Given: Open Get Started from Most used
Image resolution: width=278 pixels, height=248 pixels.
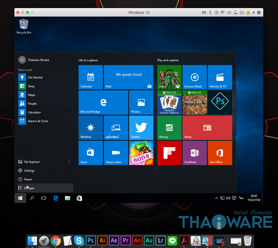Looking at the screenshot, I should (45, 77).
